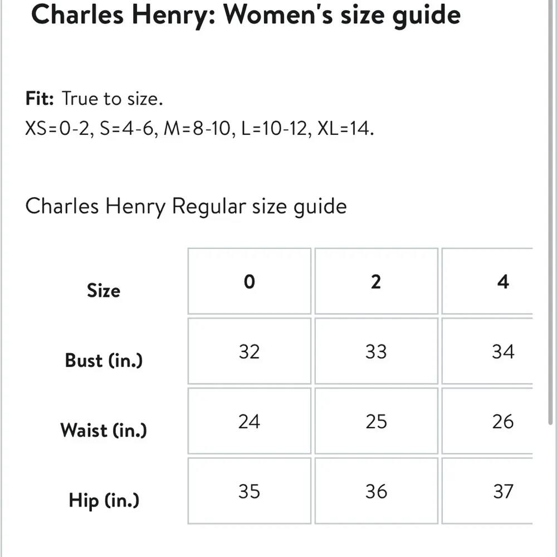This screenshot has width=557, height=557.
Task: Click the waist cell showing 24
Action: [249, 421]
